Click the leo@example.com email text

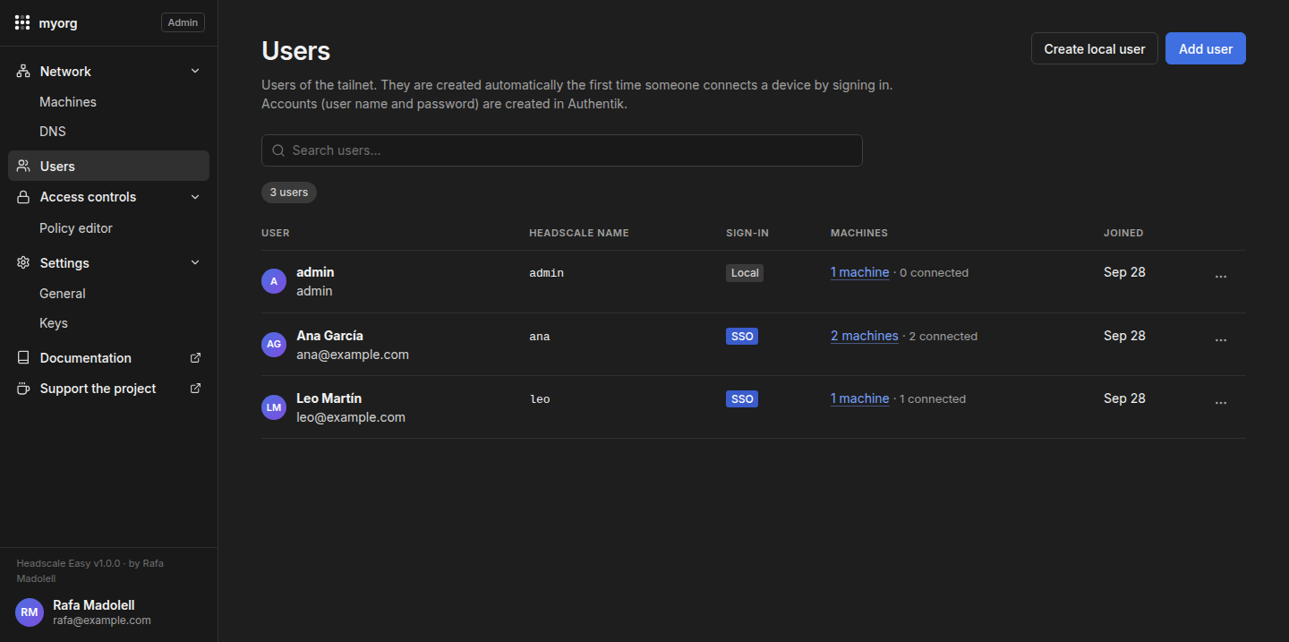pos(351,417)
